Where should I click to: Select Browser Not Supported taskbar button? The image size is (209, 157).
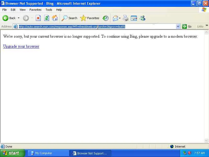(90, 153)
